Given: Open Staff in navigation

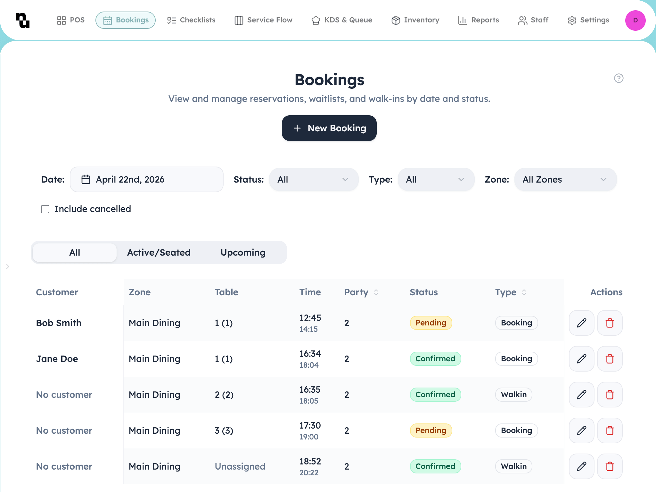Looking at the screenshot, I should [533, 20].
